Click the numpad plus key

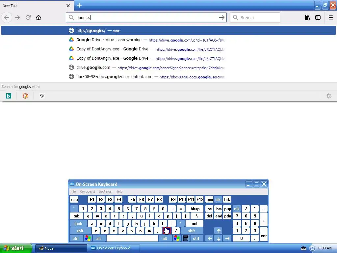click(x=264, y=220)
